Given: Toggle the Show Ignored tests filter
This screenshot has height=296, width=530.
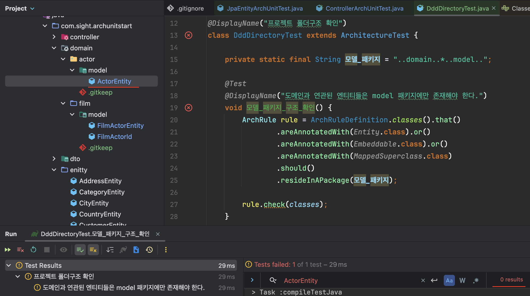Looking at the screenshot, I should (93, 250).
